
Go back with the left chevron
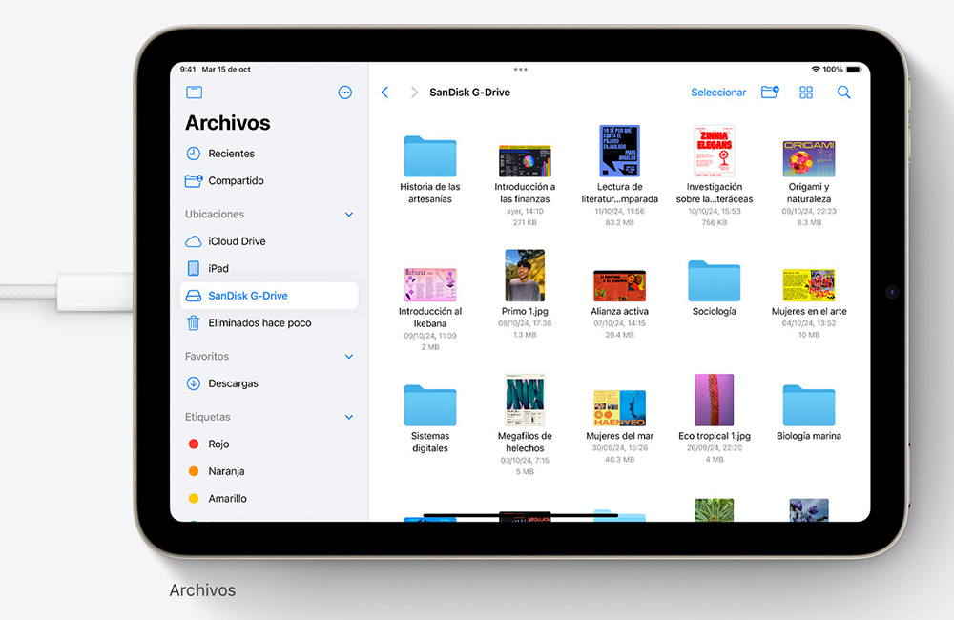tap(385, 93)
